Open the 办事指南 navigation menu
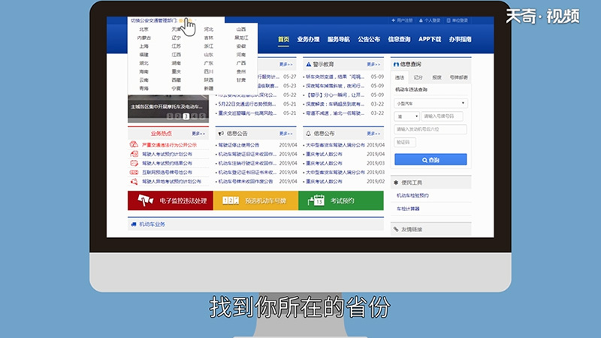Image resolution: width=601 pixels, height=338 pixels. [x=461, y=39]
